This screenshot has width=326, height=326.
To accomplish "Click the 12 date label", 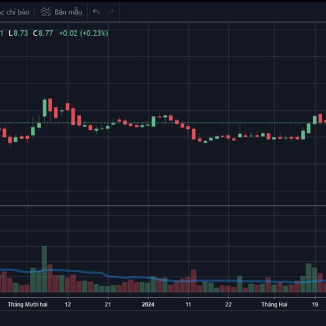I will (x=68, y=305).
